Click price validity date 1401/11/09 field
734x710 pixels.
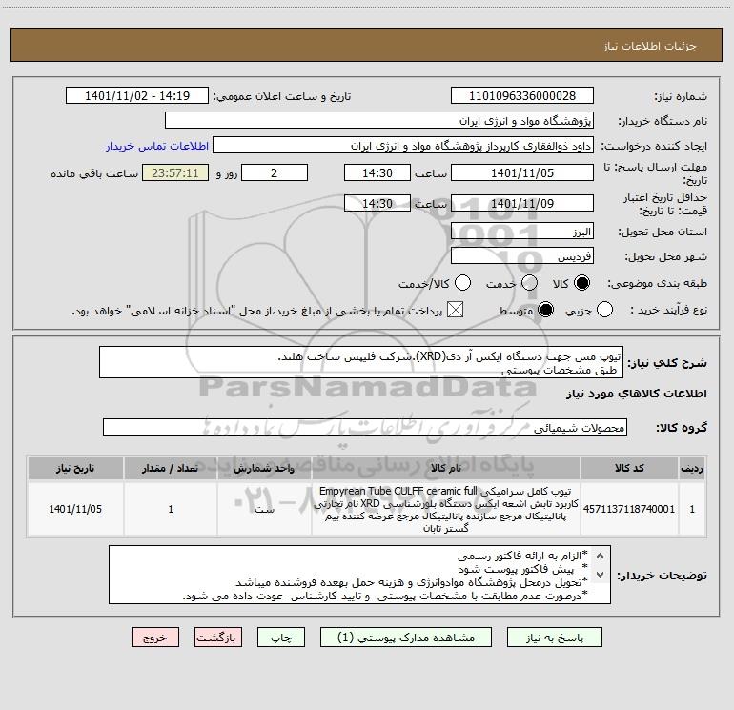click(522, 203)
